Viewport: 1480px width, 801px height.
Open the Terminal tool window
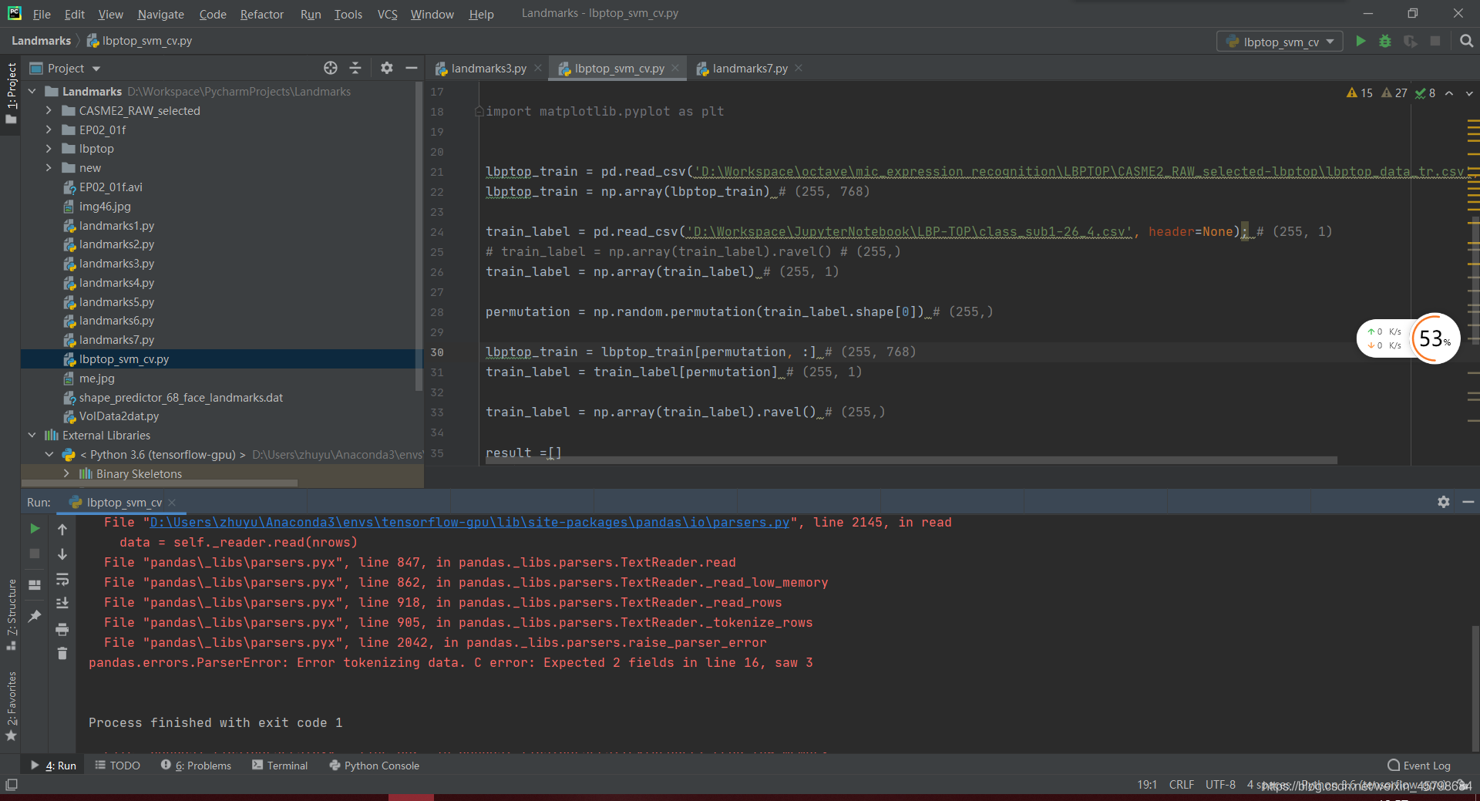tap(280, 766)
